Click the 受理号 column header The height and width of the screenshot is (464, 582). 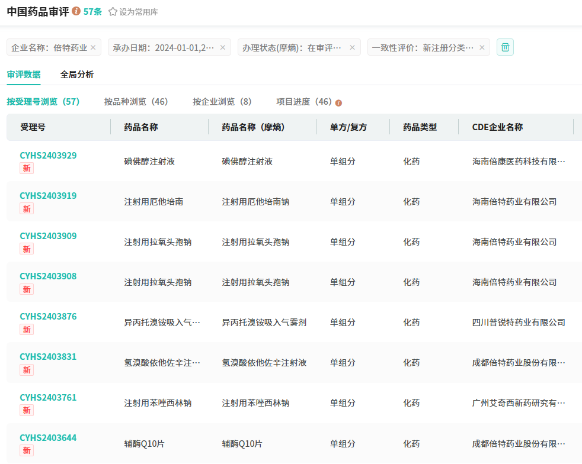[33, 127]
